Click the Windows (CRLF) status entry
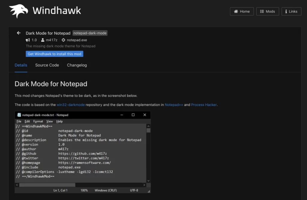307x200 pixels. 106,190
